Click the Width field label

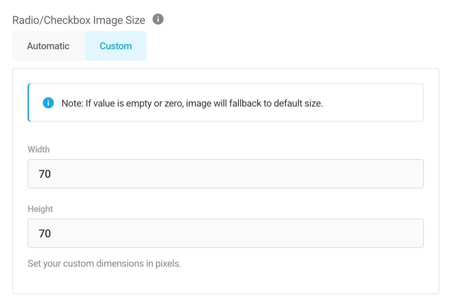point(38,150)
